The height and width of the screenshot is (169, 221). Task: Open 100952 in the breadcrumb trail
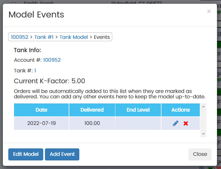click(x=19, y=37)
